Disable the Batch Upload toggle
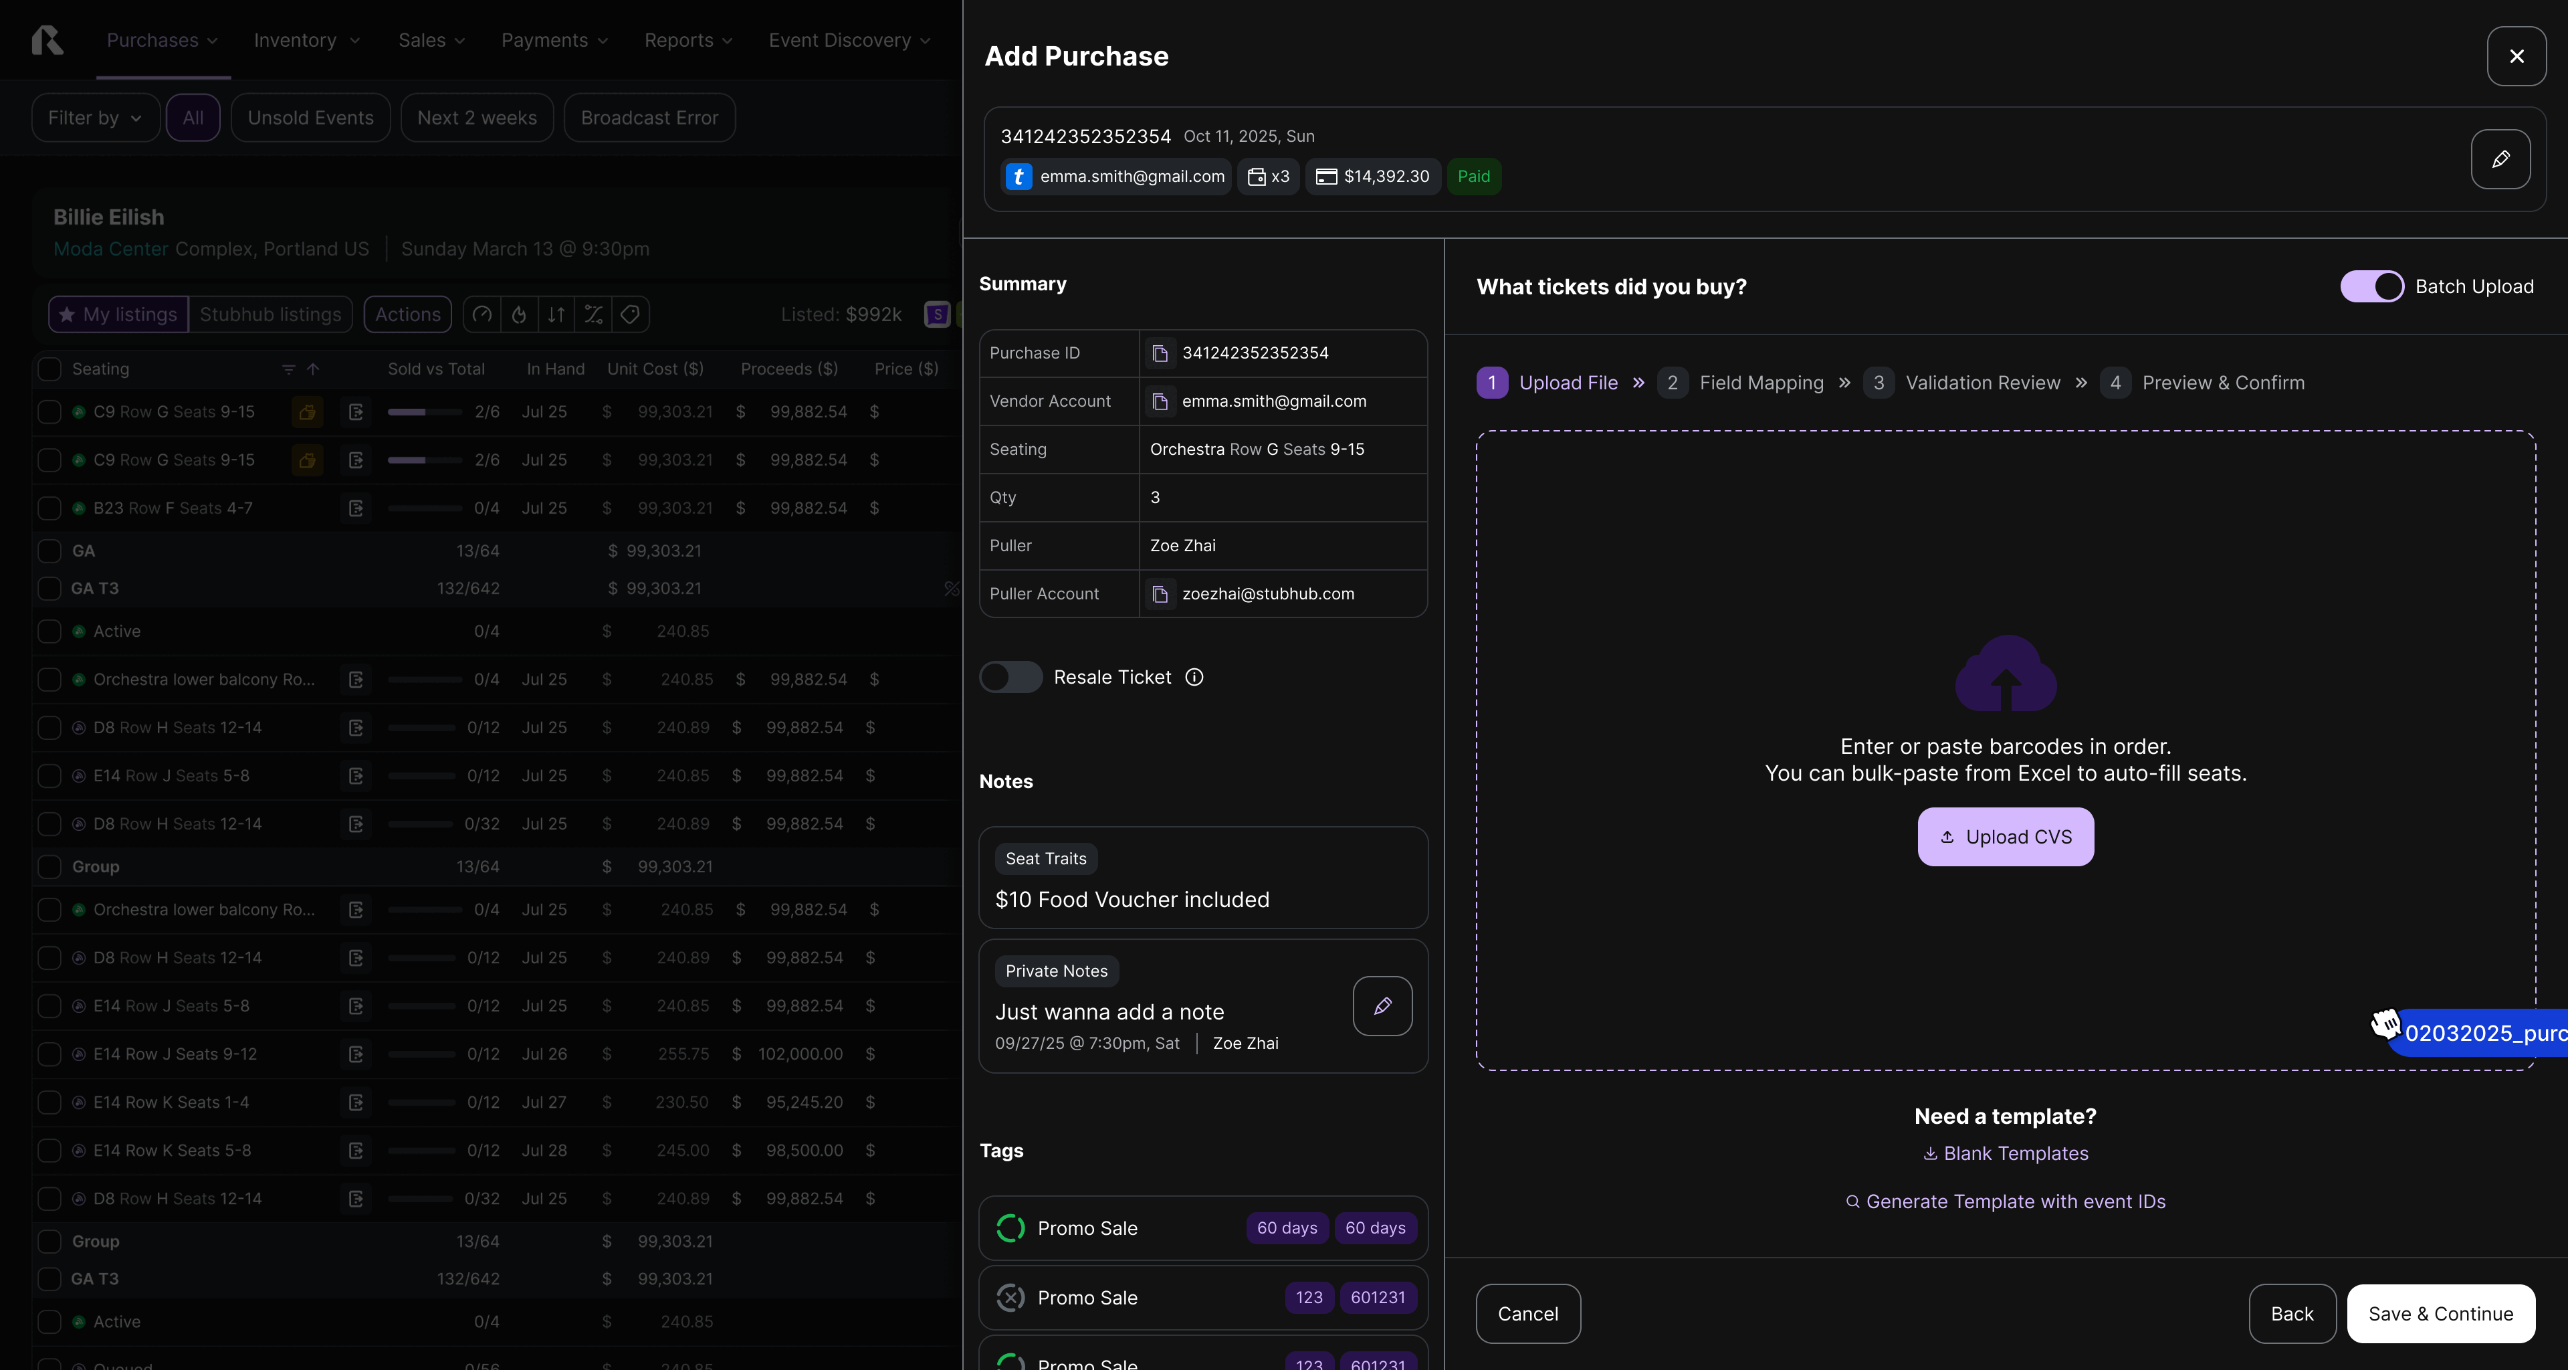2568x1370 pixels. (x=2371, y=287)
